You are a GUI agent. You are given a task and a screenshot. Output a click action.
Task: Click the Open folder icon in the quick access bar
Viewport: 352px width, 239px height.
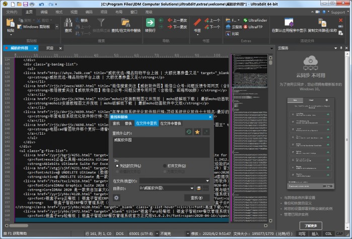click(19, 4)
